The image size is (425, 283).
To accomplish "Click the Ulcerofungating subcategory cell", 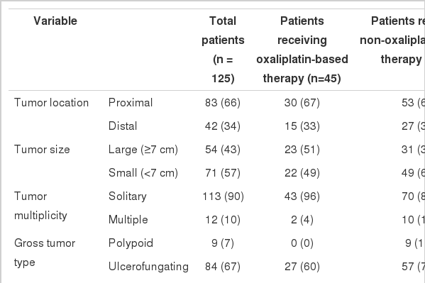I will tap(148, 267).
